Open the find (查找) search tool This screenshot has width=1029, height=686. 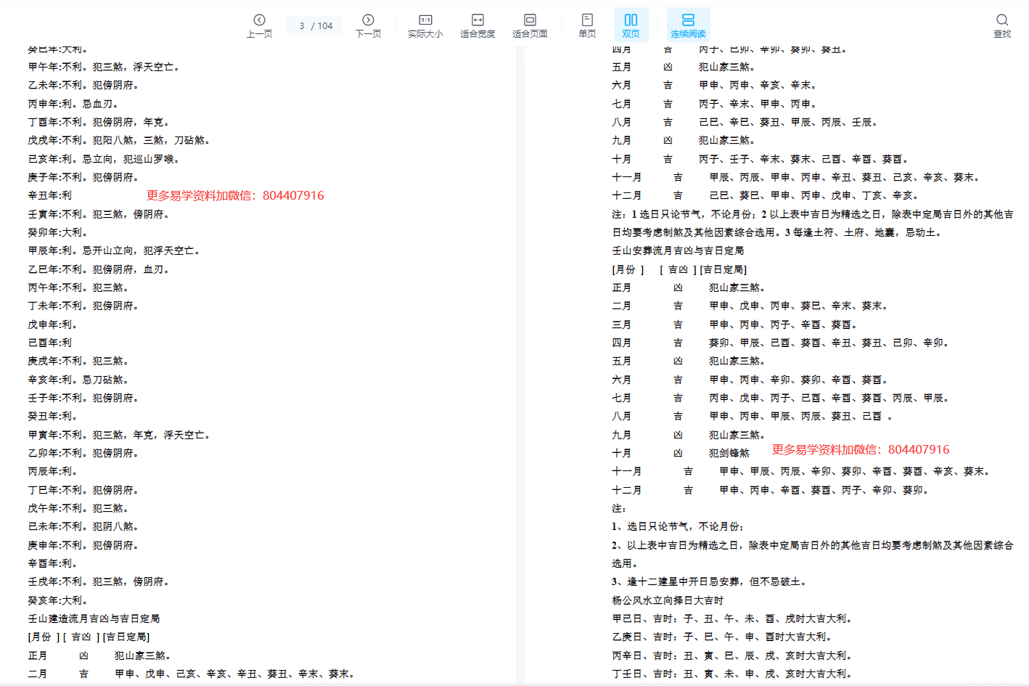pyautogui.click(x=1001, y=25)
